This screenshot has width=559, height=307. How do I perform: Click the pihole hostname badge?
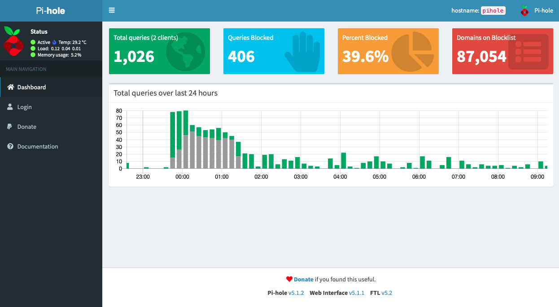pos(493,11)
